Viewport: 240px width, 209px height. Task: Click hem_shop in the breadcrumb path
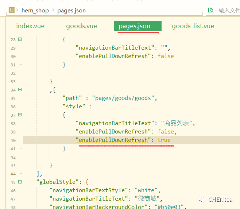(x=35, y=10)
